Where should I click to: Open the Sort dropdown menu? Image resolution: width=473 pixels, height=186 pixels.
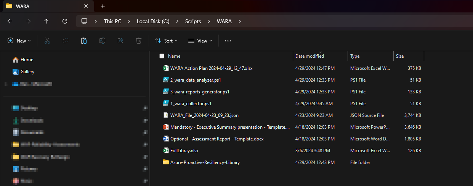click(166, 41)
